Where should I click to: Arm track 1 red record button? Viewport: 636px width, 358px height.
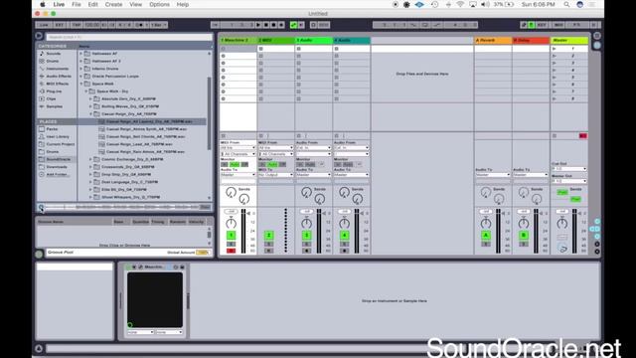pyautogui.click(x=231, y=251)
